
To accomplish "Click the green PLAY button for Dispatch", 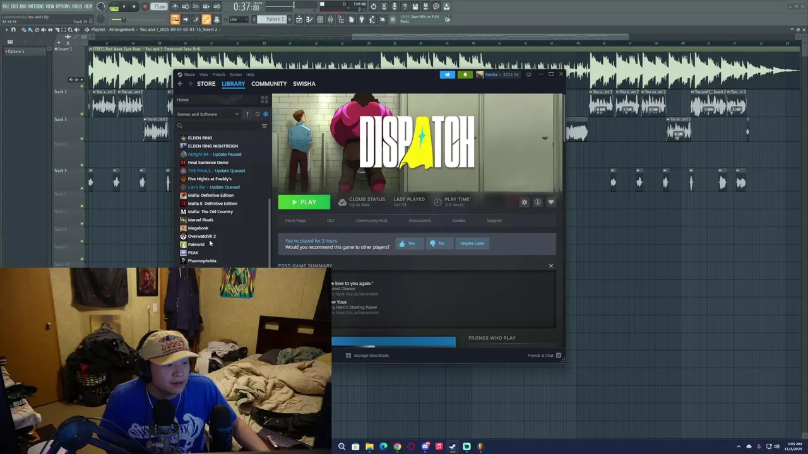I will tap(304, 202).
